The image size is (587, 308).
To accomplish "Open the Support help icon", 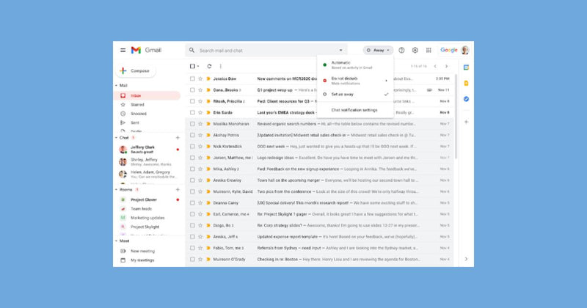I will click(401, 50).
